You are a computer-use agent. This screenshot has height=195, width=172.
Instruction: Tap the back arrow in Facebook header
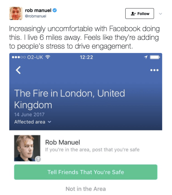click(18, 70)
